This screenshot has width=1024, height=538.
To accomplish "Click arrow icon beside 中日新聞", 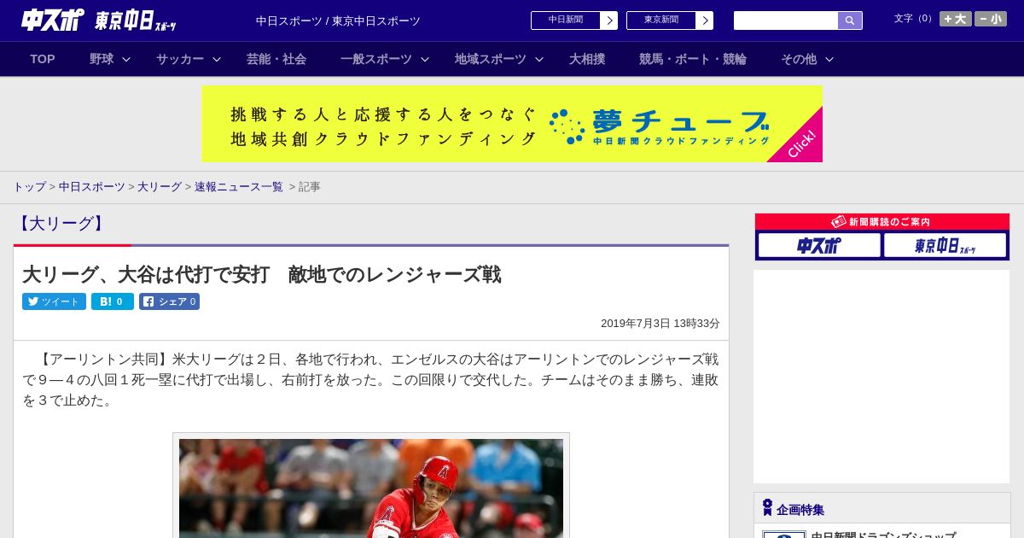I will [x=609, y=20].
